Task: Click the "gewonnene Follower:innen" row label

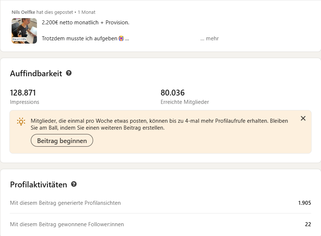Action: click(x=67, y=224)
